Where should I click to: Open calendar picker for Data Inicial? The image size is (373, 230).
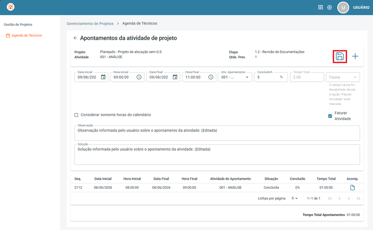click(x=103, y=77)
